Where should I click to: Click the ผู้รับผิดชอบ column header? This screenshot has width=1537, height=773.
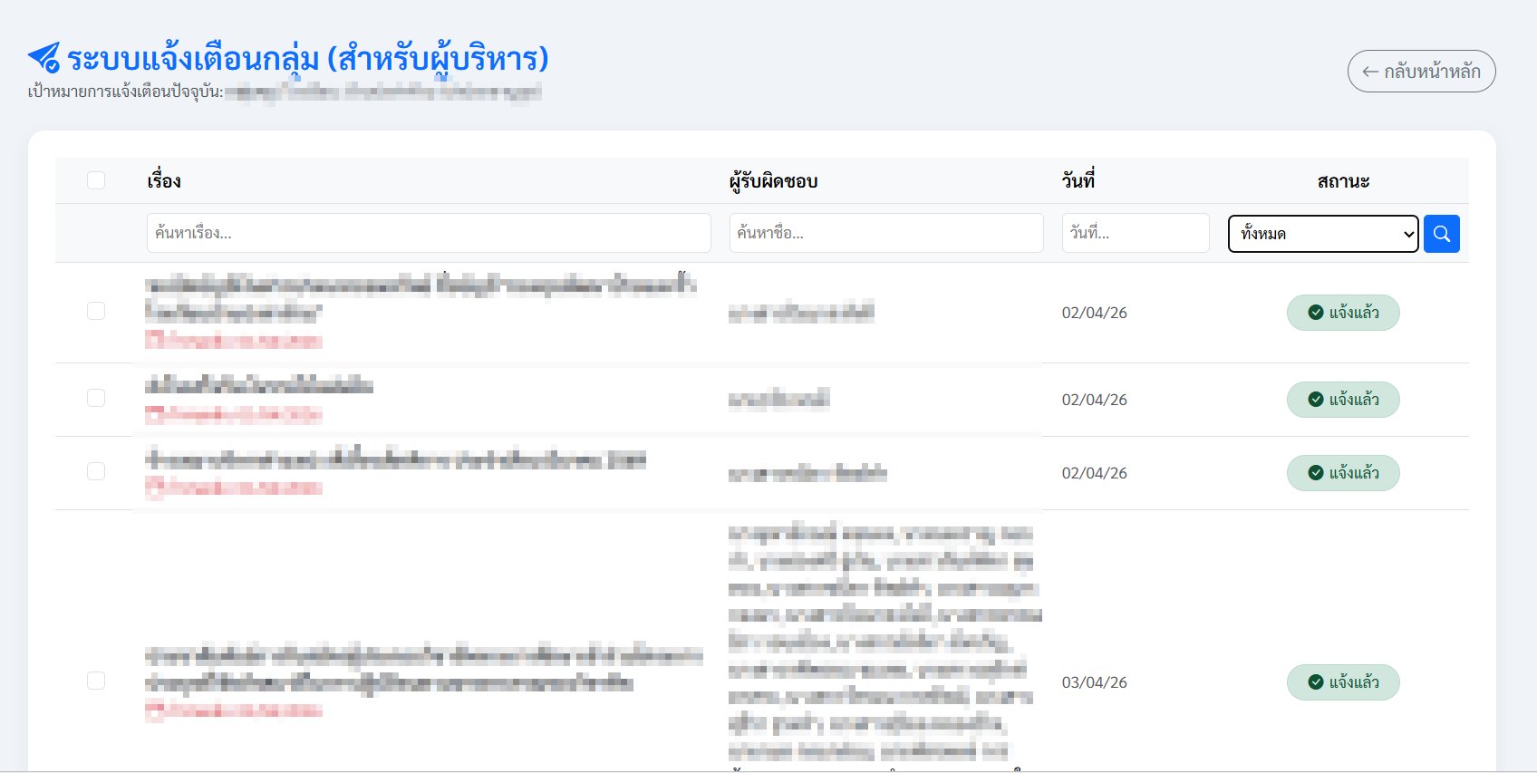click(773, 181)
